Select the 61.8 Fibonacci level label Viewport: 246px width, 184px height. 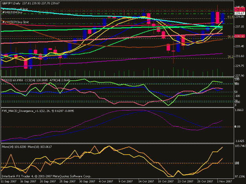pyautogui.click(x=230, y=17)
